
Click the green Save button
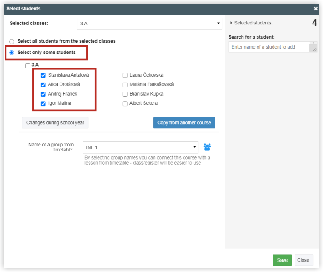click(282, 260)
